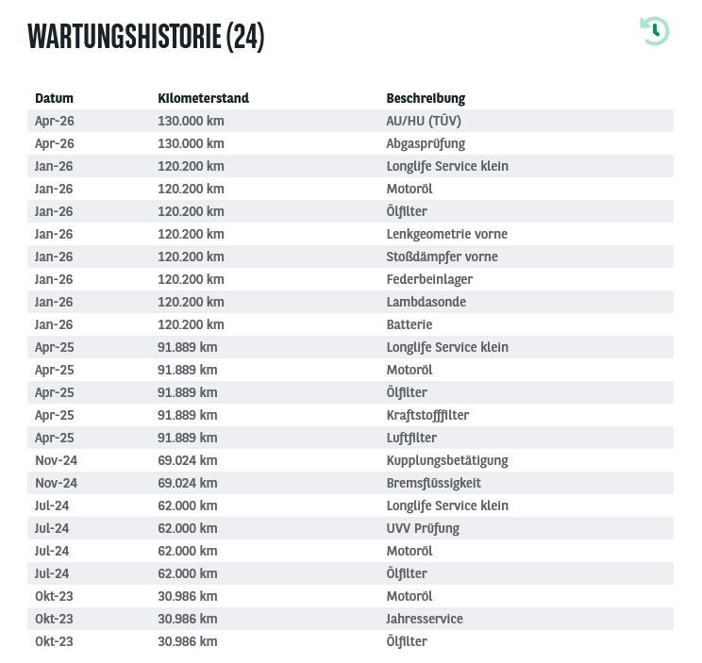
Task: Click the UVV Prüfung entry
Action: (x=423, y=529)
